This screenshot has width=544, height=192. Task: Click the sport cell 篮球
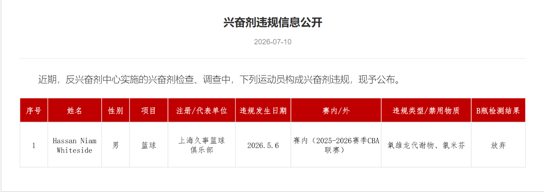point(148,145)
